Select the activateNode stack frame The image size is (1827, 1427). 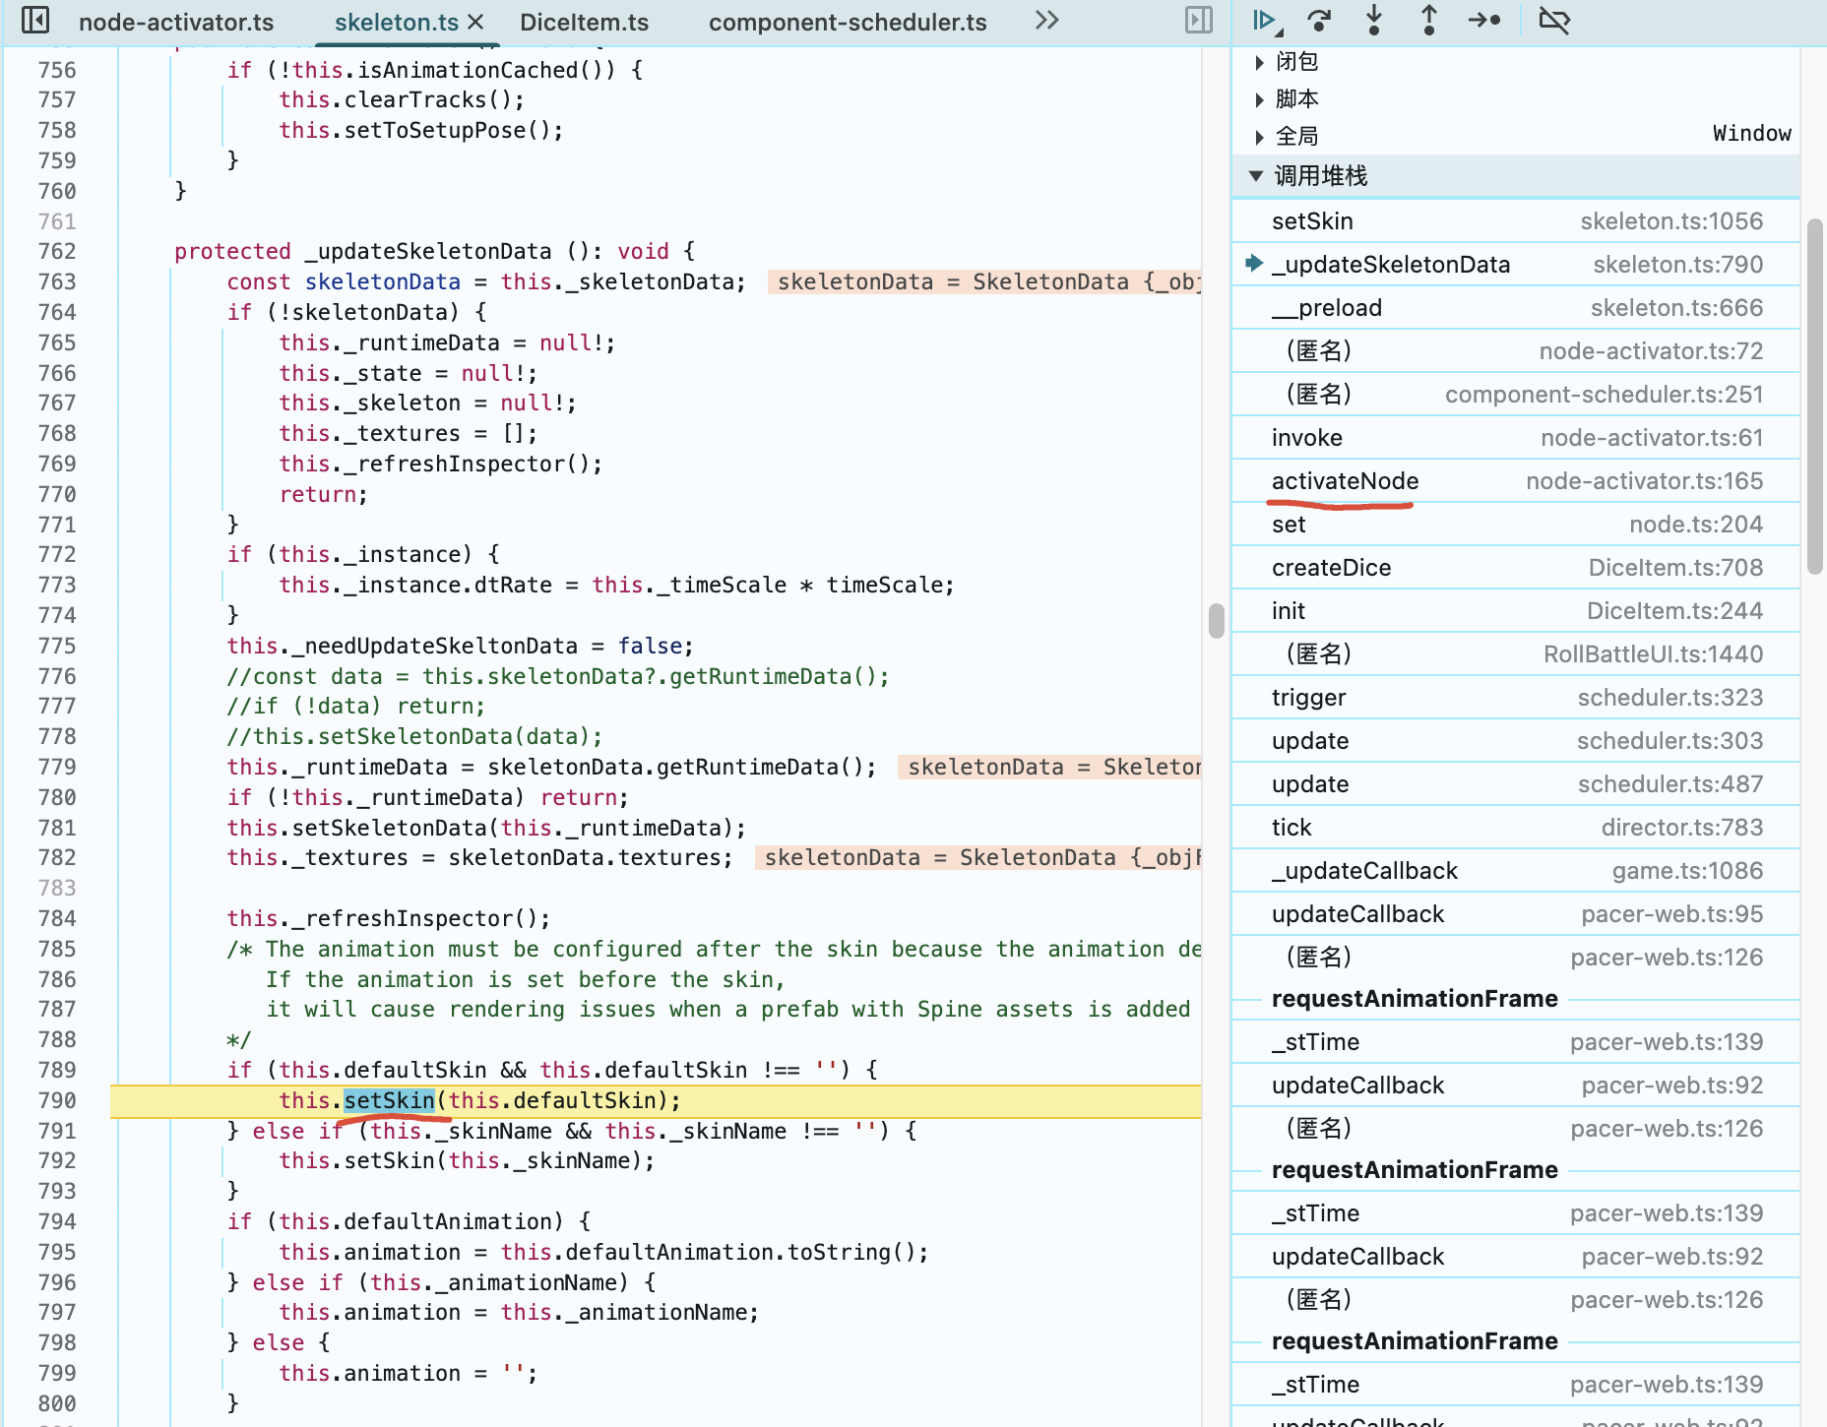tap(1516, 481)
